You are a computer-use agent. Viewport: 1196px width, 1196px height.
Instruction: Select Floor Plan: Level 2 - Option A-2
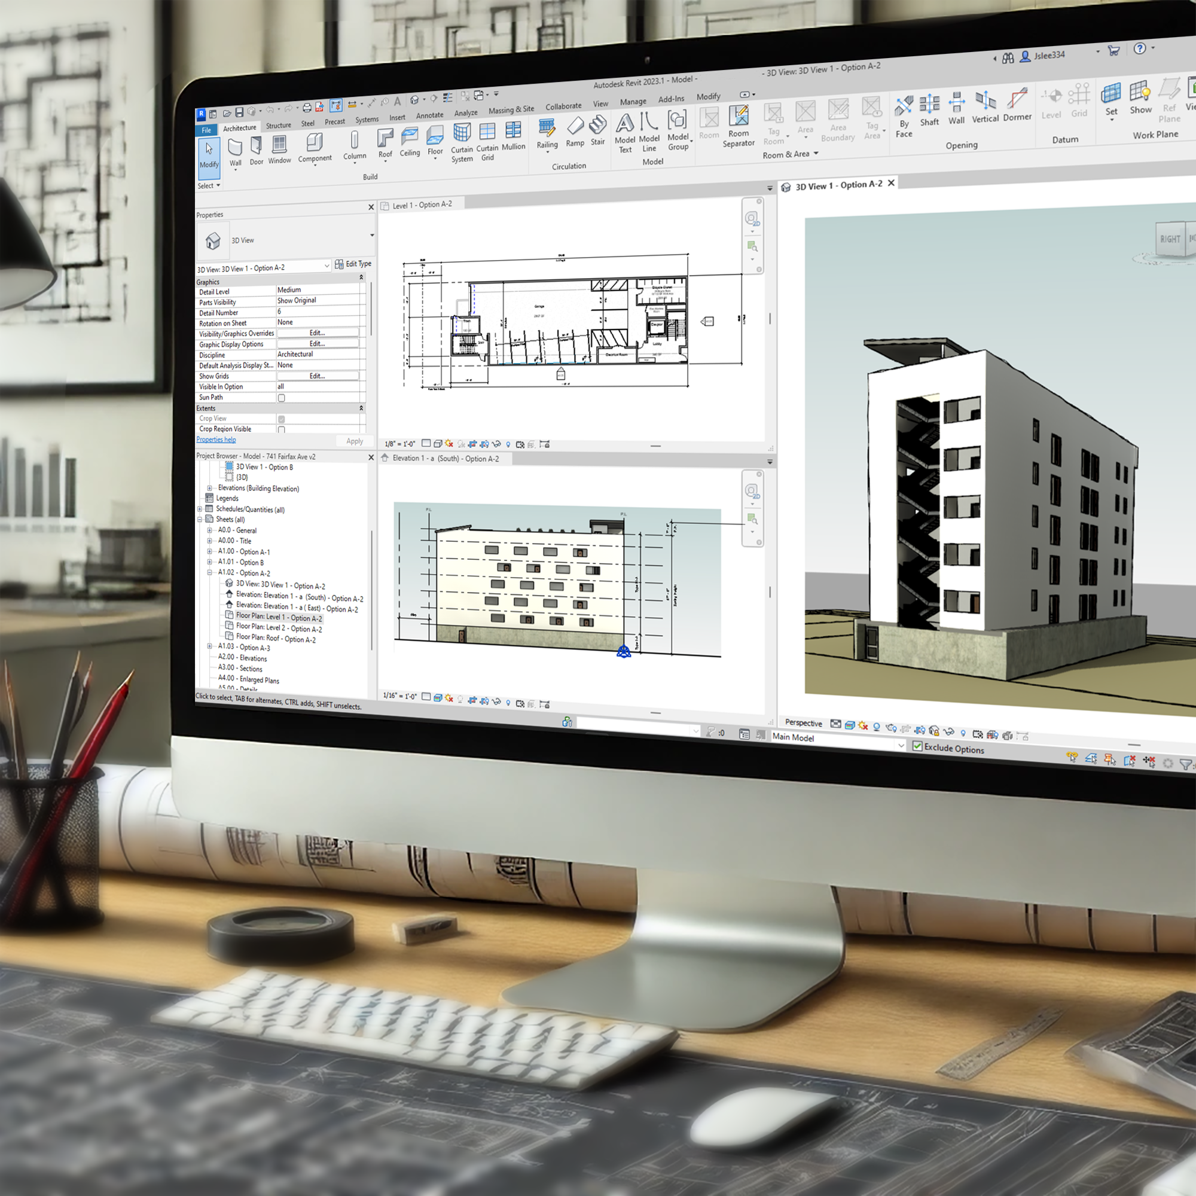(279, 628)
